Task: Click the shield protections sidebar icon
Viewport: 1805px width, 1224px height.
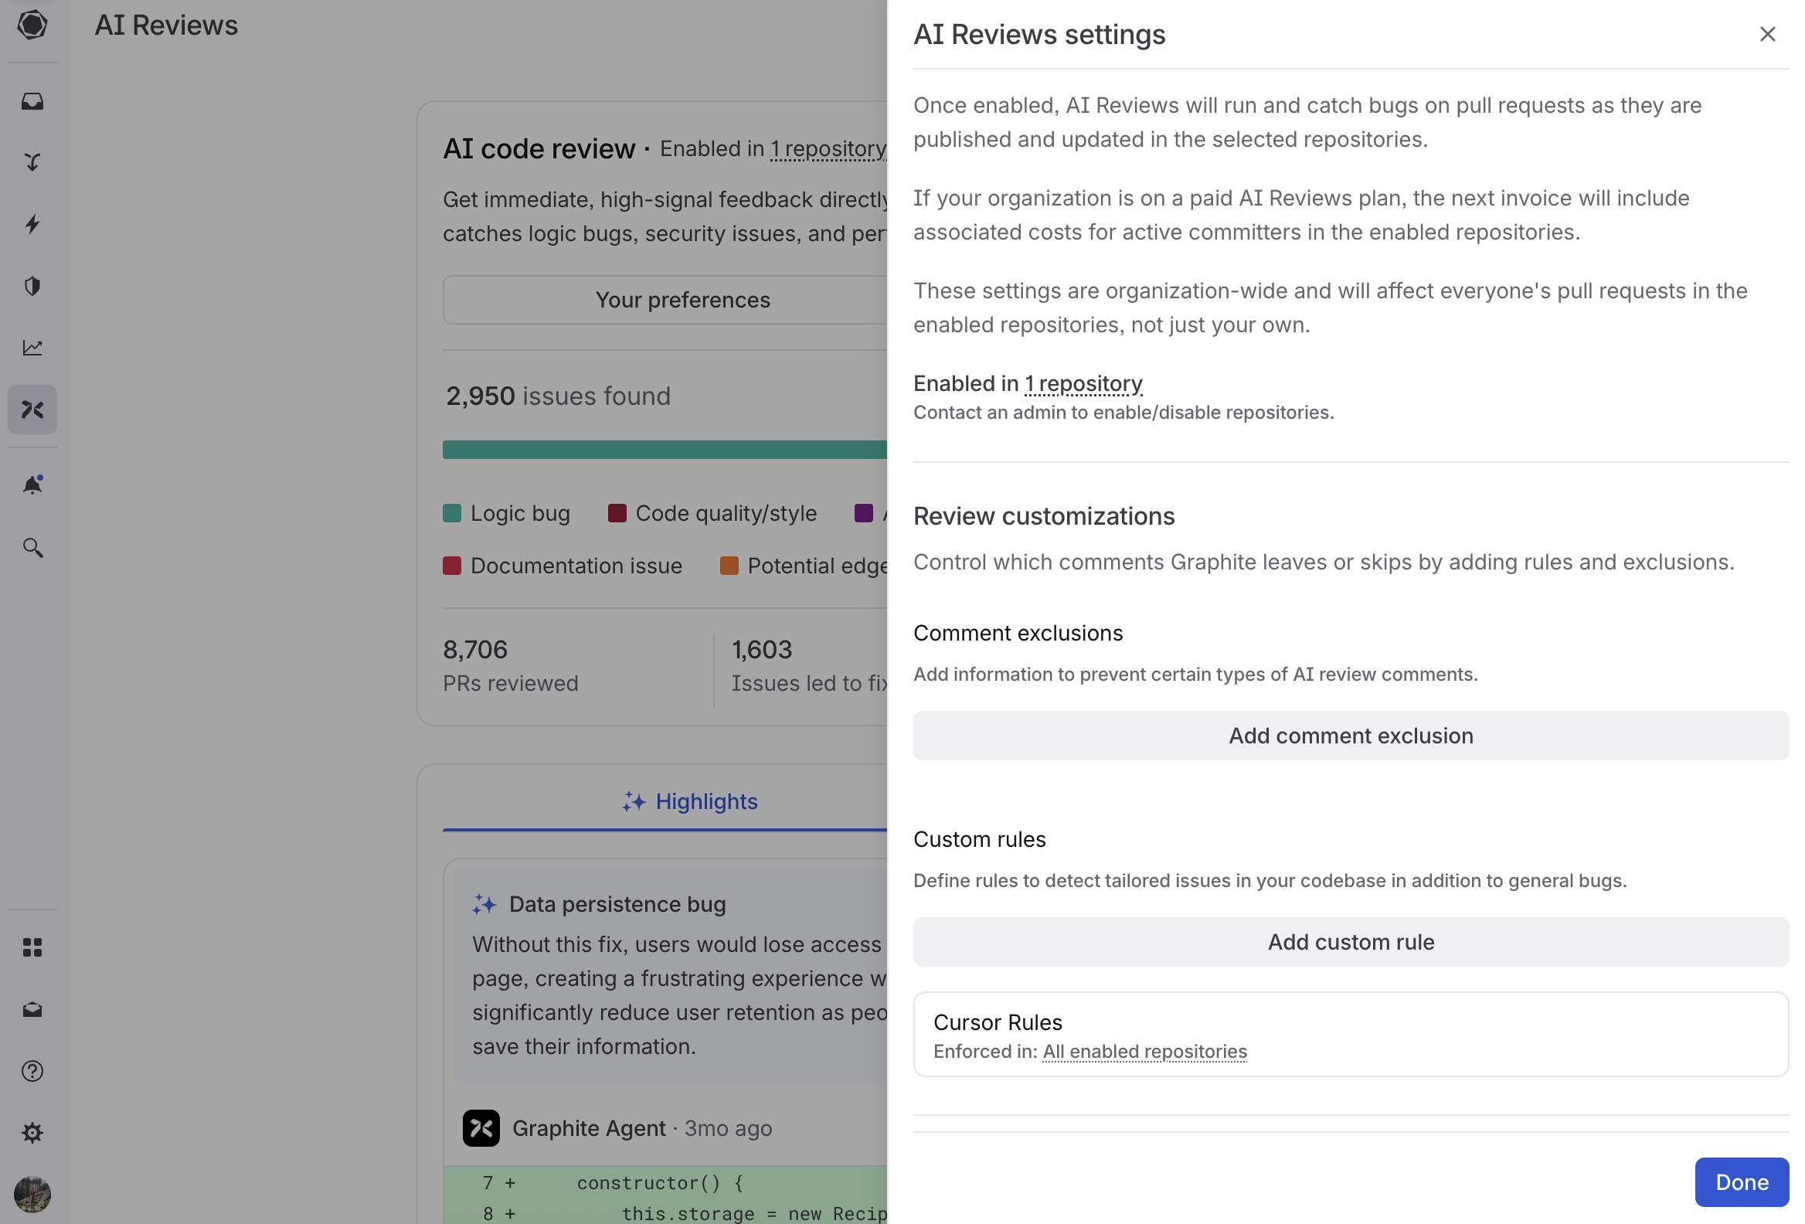Action: click(32, 286)
